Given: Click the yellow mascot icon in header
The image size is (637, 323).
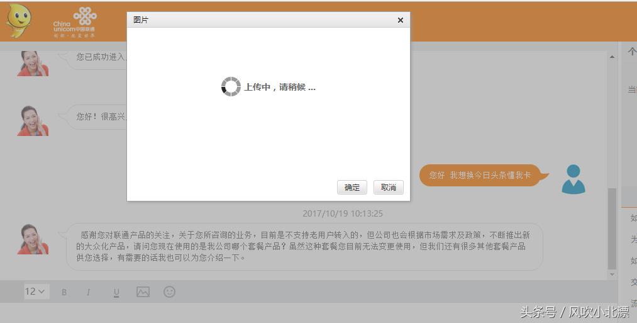Looking at the screenshot, I should point(19,21).
